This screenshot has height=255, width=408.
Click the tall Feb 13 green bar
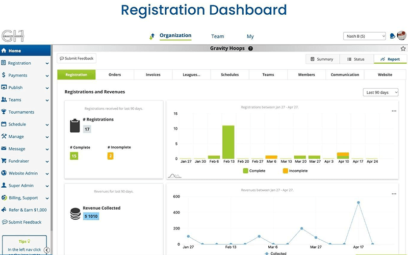228,142
